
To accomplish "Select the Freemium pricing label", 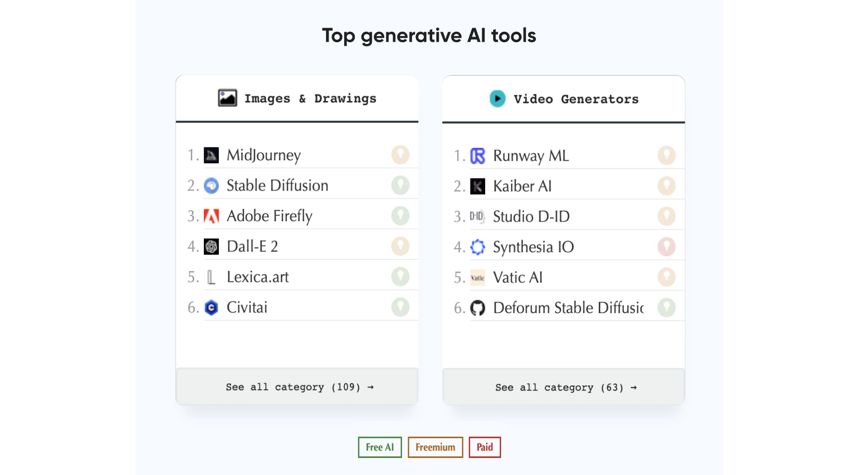I will (x=435, y=447).
